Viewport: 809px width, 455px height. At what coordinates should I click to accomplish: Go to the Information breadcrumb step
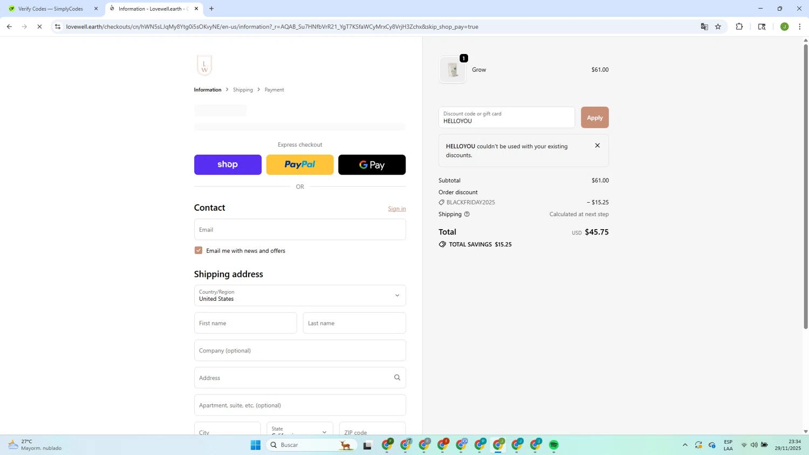(x=208, y=89)
